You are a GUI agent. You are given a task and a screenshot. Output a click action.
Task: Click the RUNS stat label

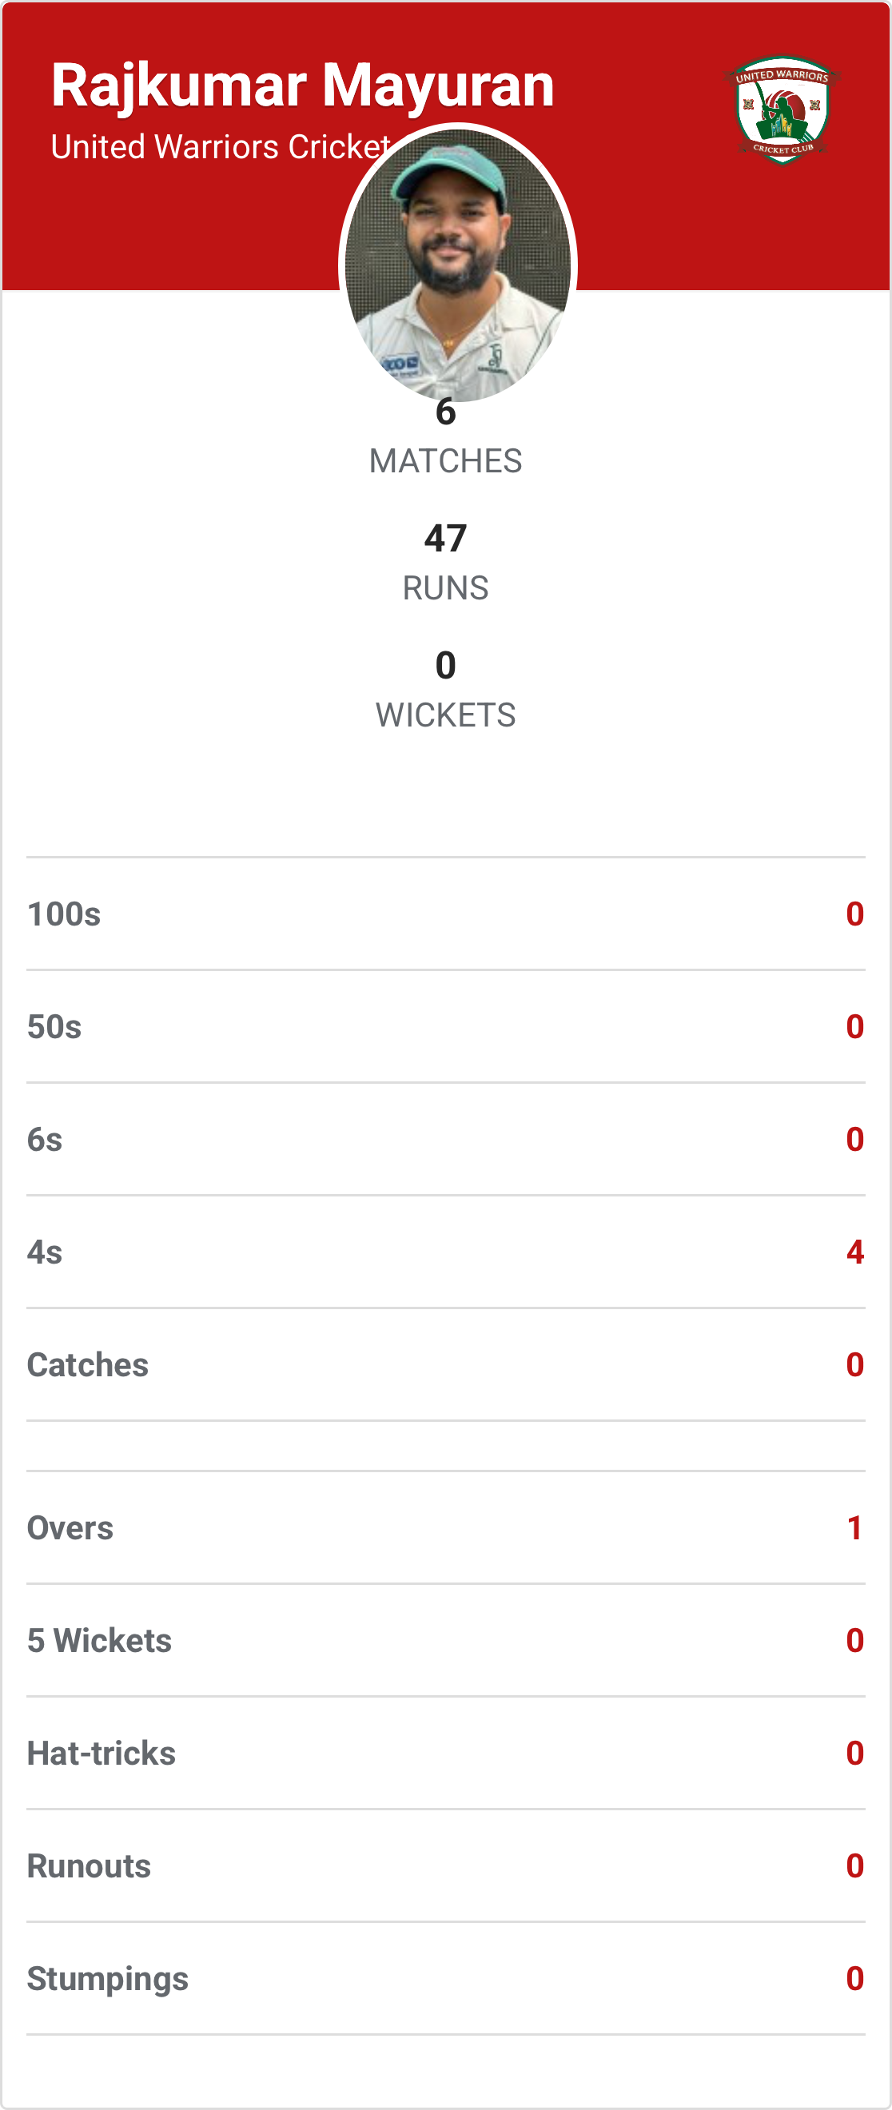[445, 588]
